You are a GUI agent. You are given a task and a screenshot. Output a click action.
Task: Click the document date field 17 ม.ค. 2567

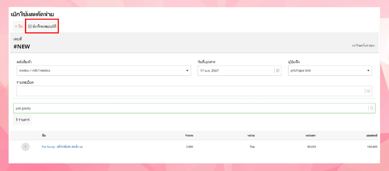coord(239,71)
